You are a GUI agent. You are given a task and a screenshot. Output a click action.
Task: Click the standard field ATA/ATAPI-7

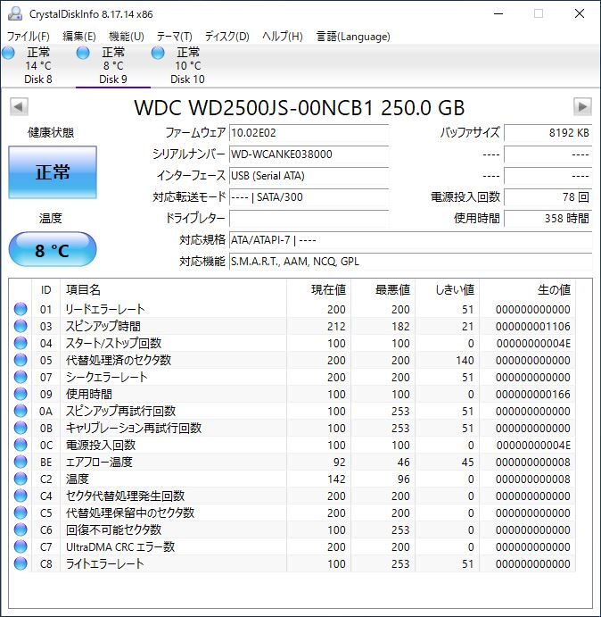[411, 240]
